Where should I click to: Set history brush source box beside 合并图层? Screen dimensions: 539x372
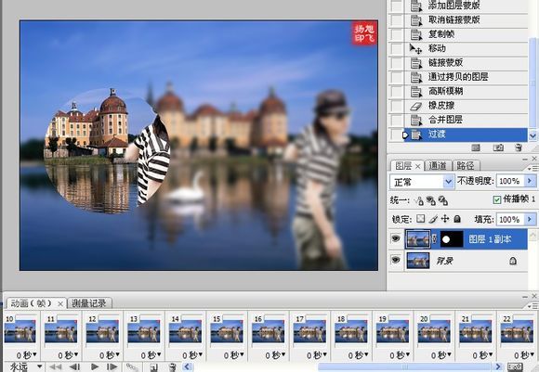click(x=396, y=120)
